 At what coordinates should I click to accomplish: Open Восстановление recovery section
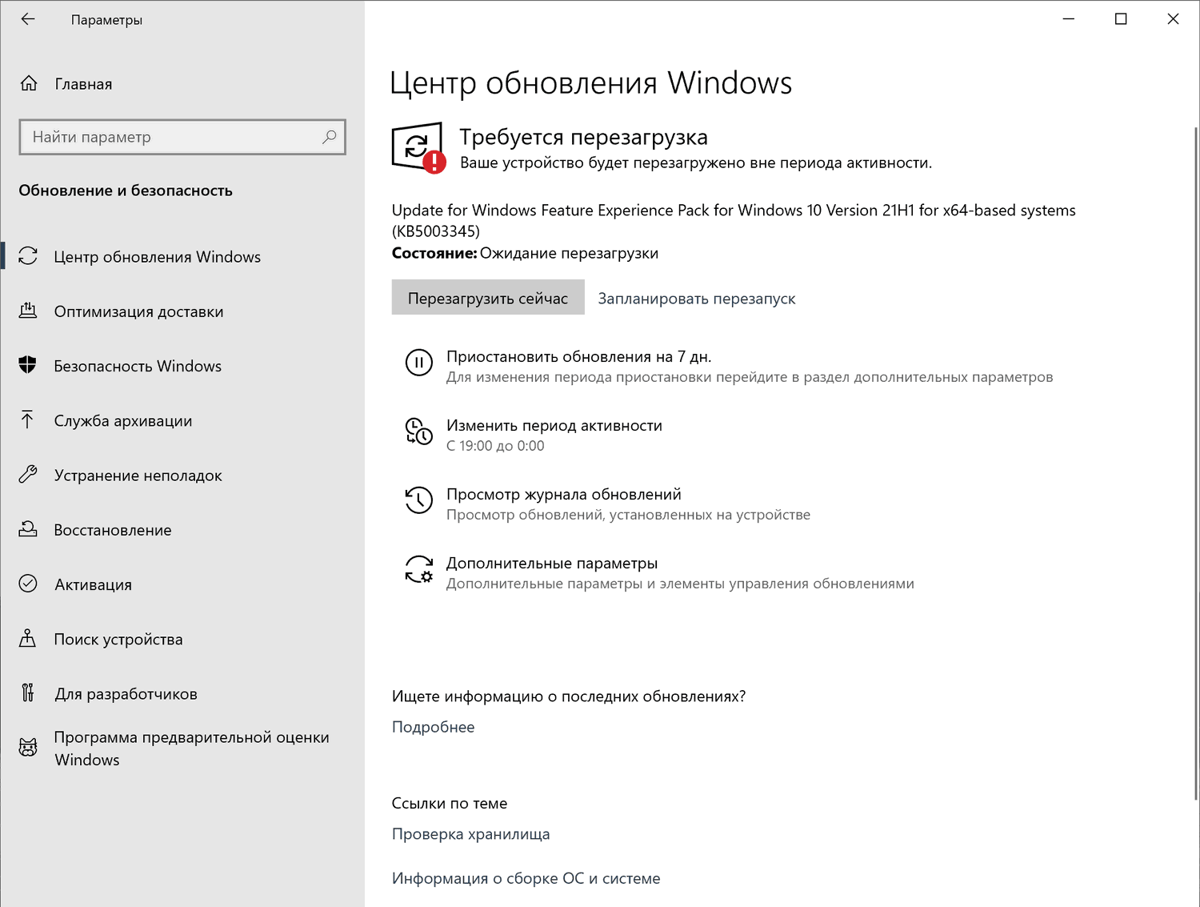(x=112, y=529)
